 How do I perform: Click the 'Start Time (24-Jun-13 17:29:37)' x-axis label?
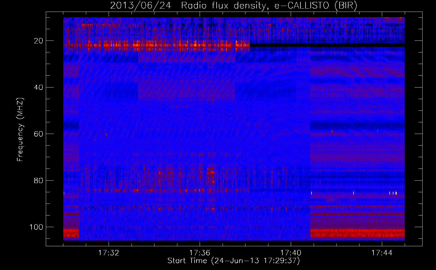pos(234,261)
